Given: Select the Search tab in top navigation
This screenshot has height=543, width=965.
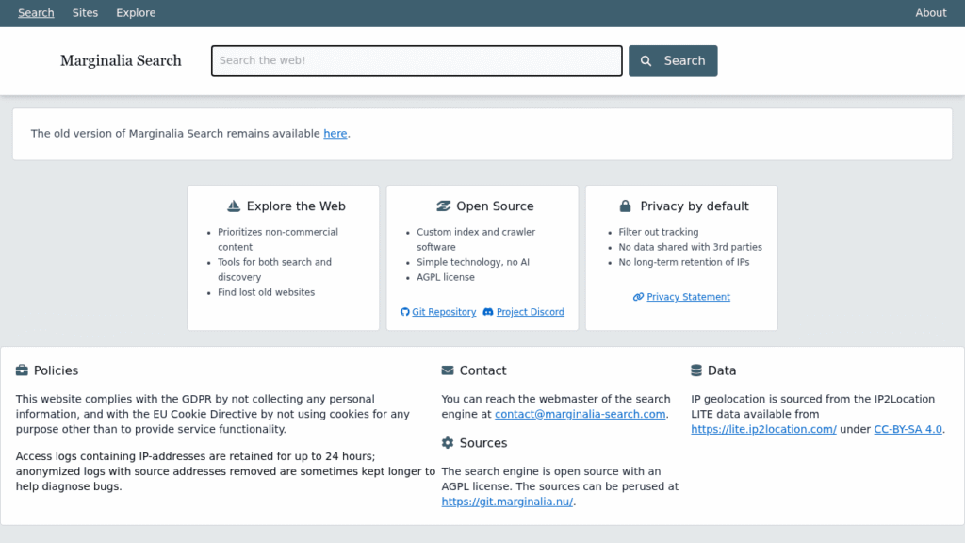Looking at the screenshot, I should 36,13.
